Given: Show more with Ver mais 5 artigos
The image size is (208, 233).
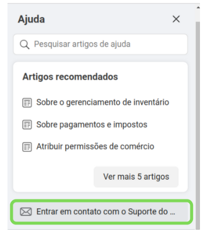Looking at the screenshot, I should coord(136,177).
